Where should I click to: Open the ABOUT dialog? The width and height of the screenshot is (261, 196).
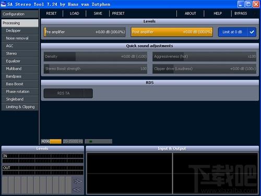(x=191, y=14)
